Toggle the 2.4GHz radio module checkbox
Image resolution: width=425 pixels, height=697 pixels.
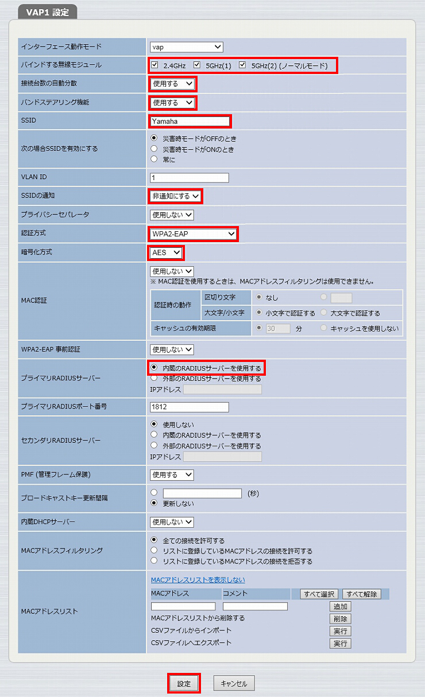154,65
